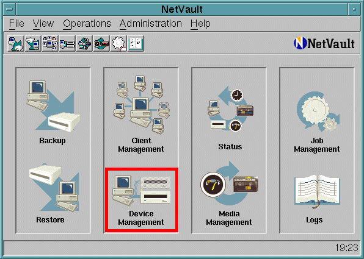Screen dimensions: 364x259
Task: Open the Status toolbar icon
Action: [84, 43]
